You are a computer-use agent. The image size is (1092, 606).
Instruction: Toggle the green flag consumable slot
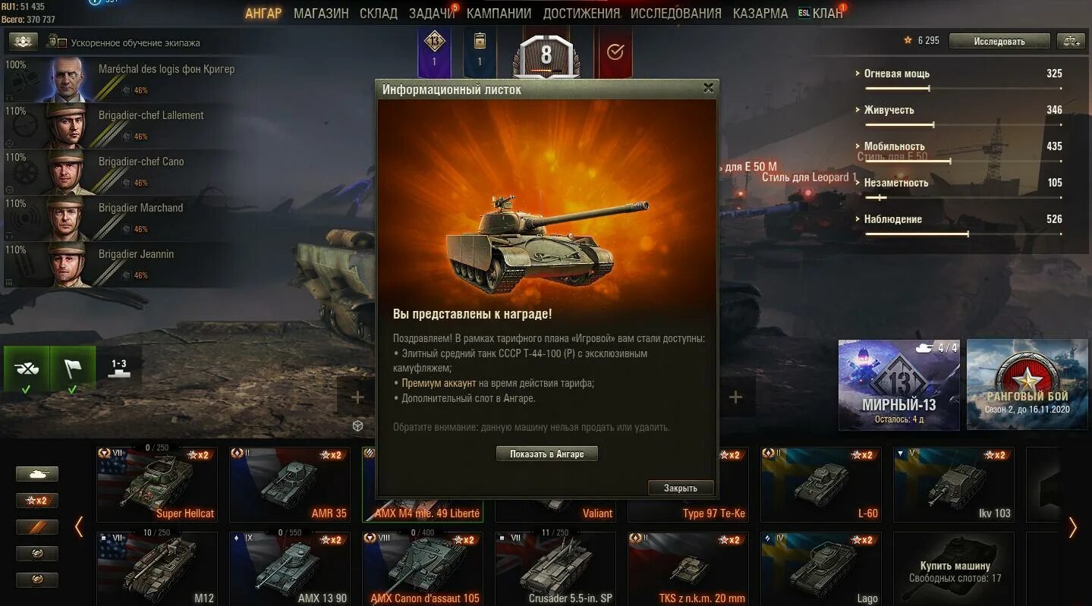click(x=73, y=370)
